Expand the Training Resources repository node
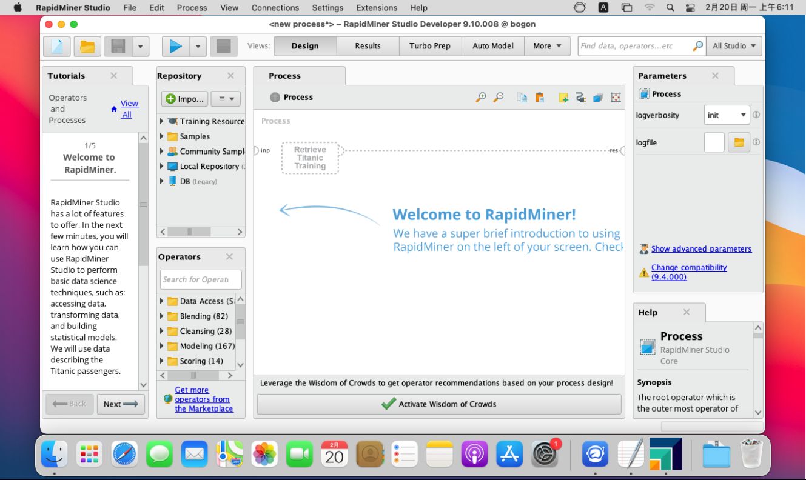Image resolution: width=806 pixels, height=480 pixels. [162, 121]
